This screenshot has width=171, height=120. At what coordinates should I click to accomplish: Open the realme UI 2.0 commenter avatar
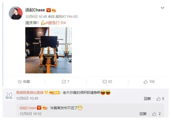[x=9, y=96]
